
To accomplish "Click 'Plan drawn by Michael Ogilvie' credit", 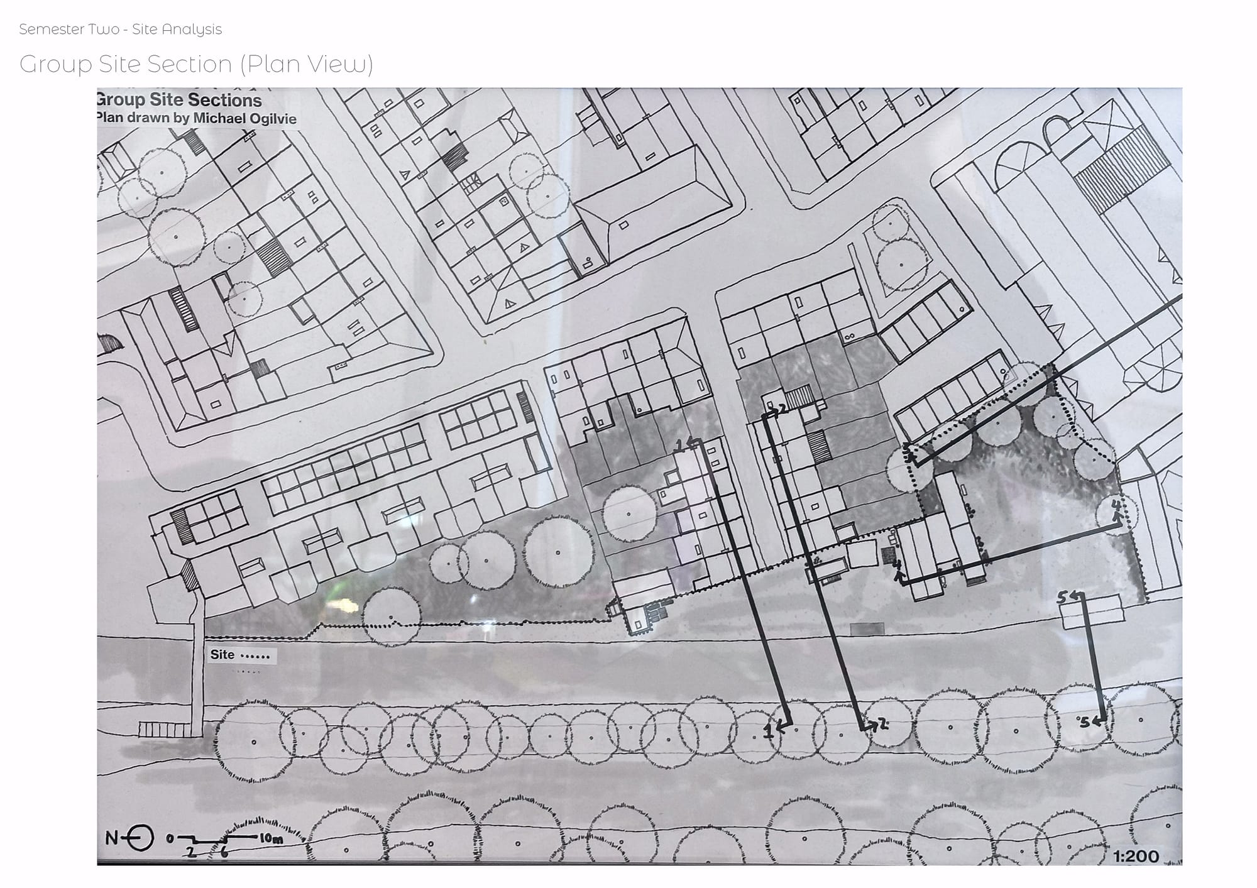I will pos(195,118).
